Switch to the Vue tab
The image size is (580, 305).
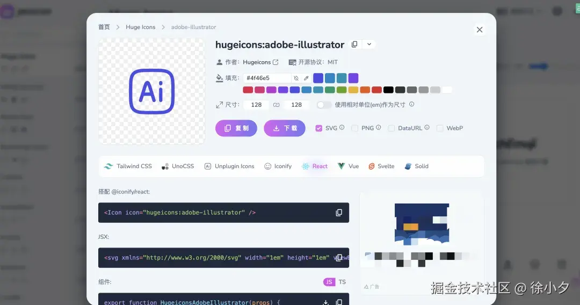pos(349,166)
